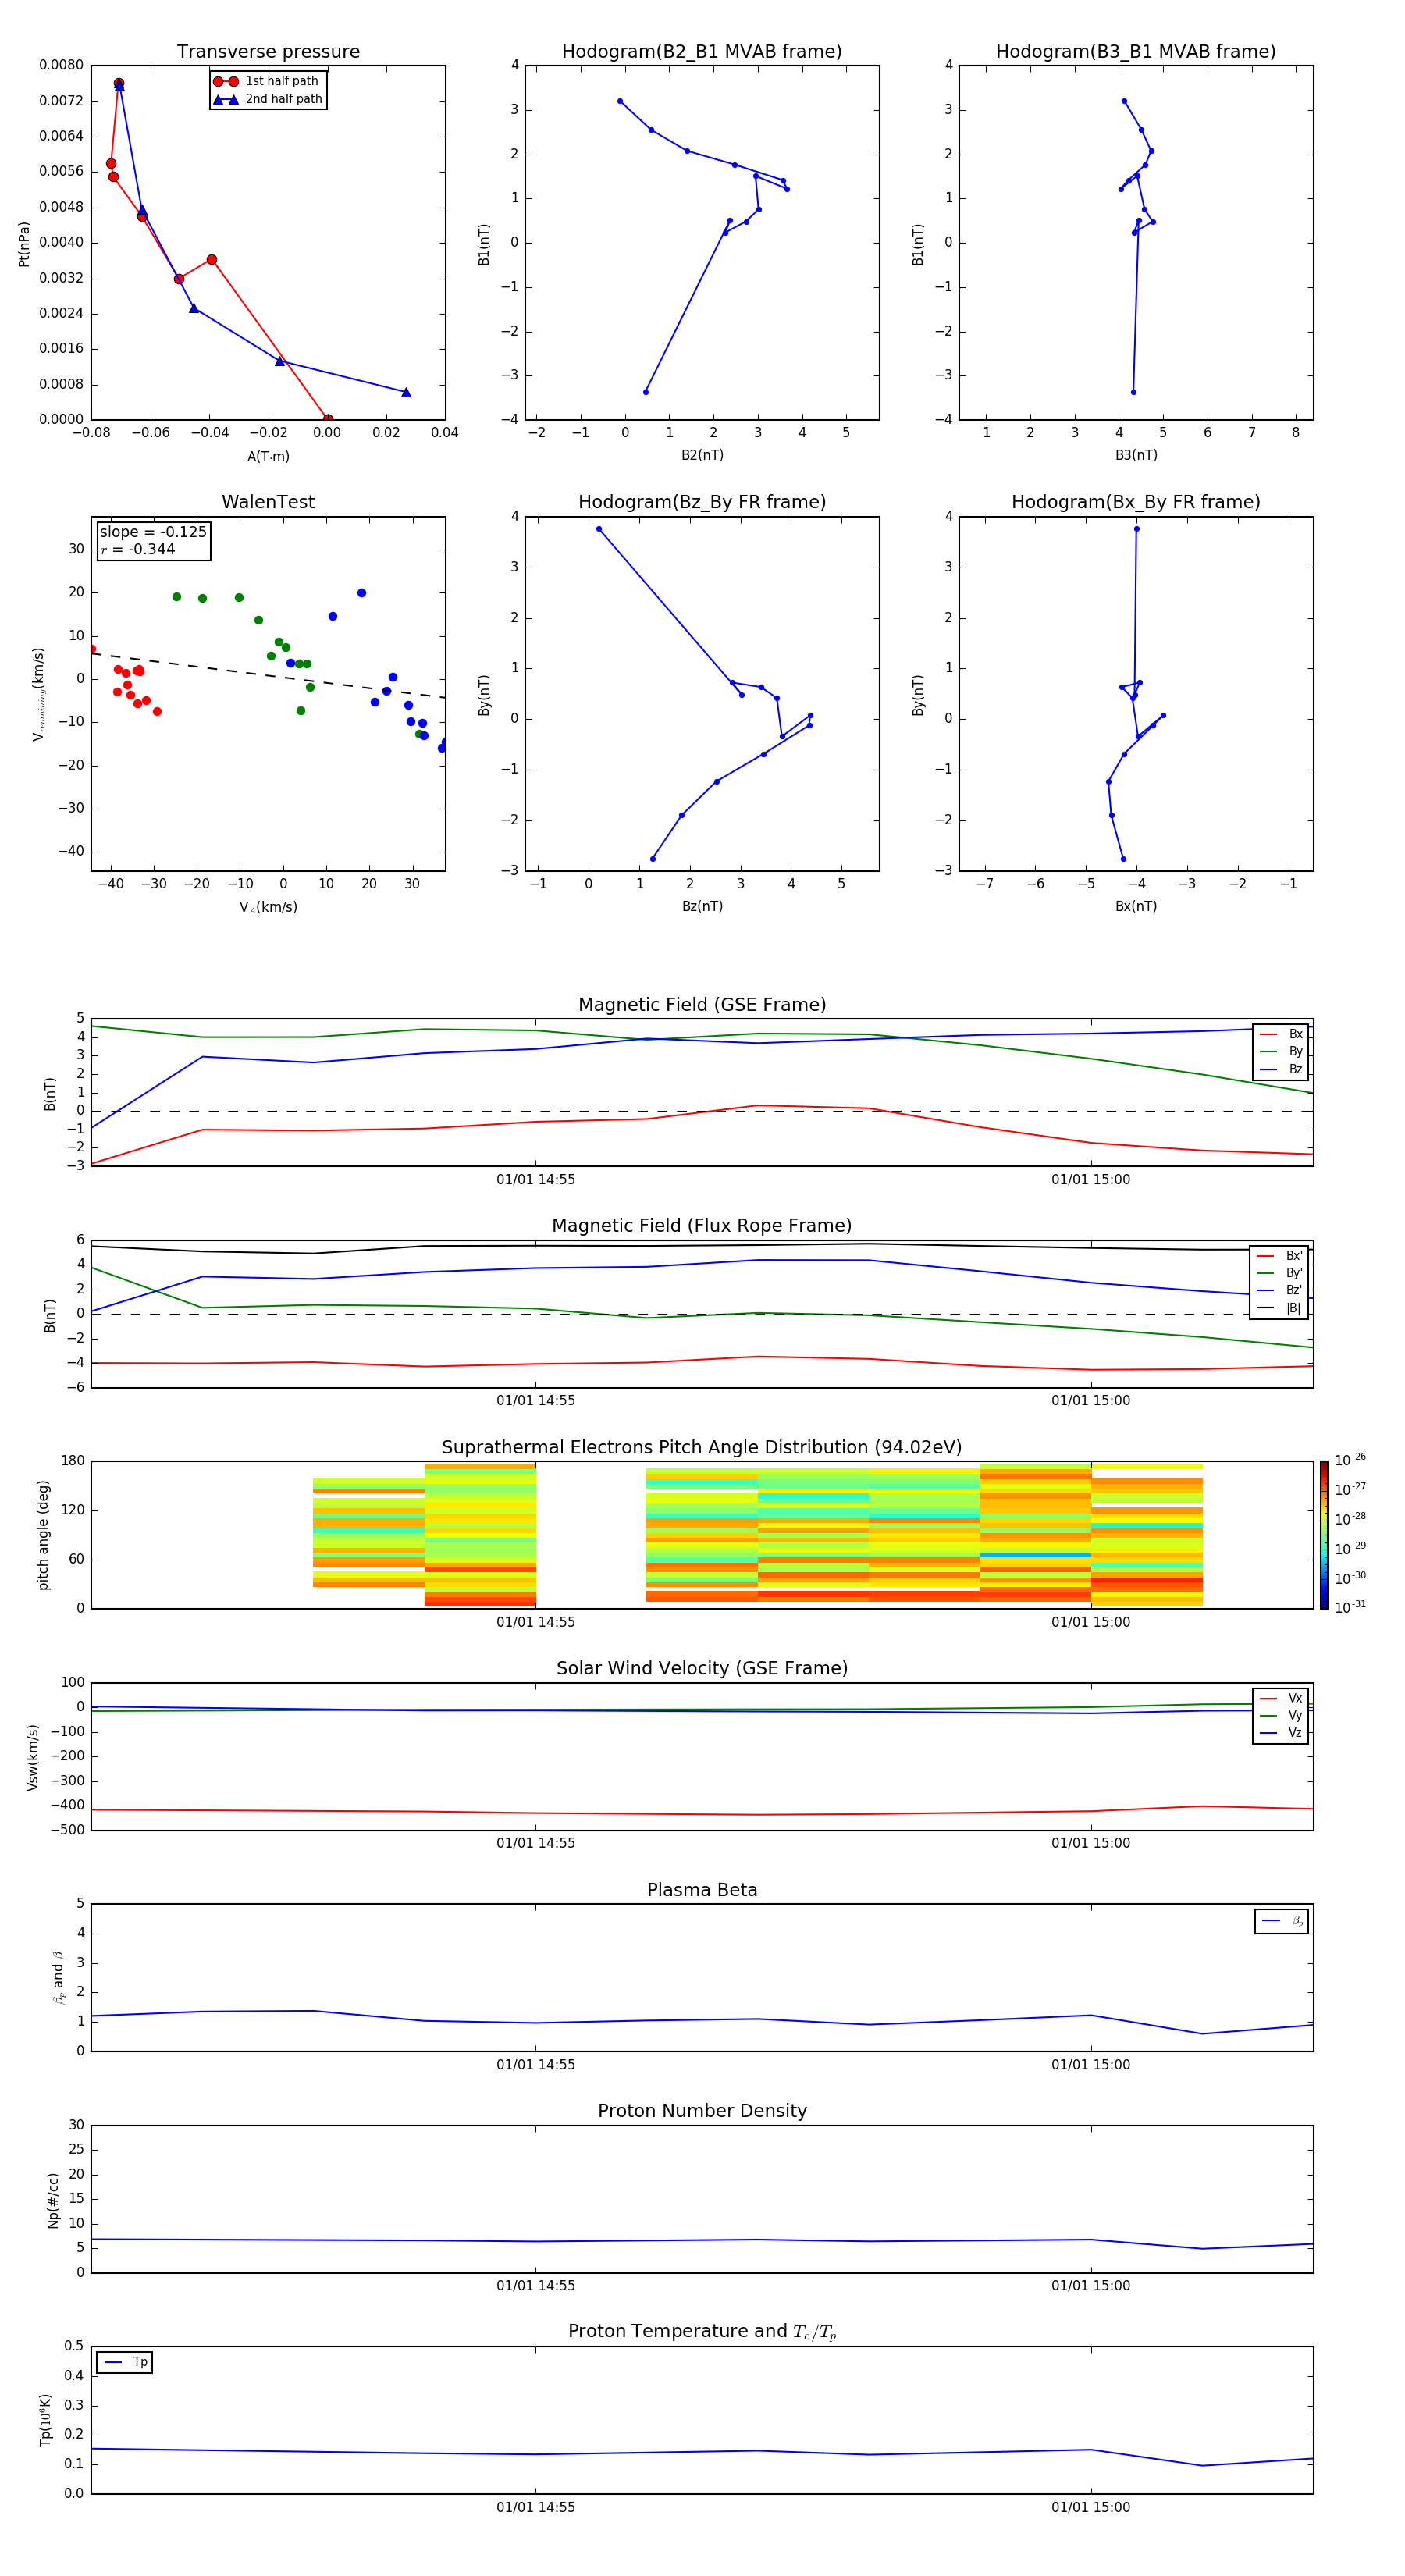Screen dimensions: 1405x2576
Task: Click the "V_A(km/s)" x-axis label
Action: click(268, 907)
